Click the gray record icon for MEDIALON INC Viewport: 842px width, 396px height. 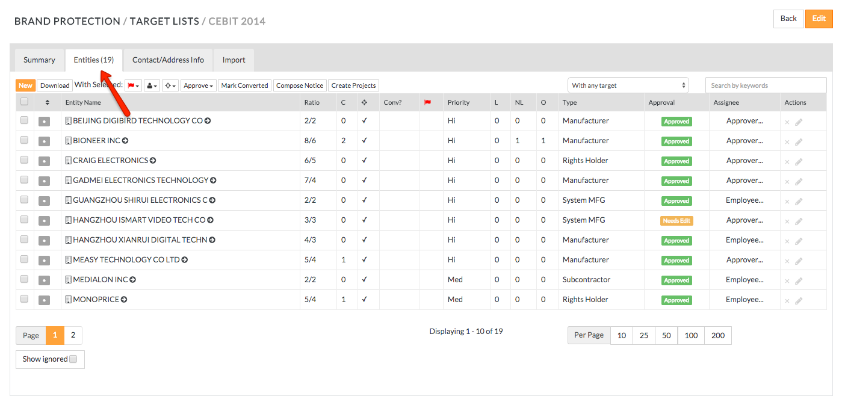44,280
